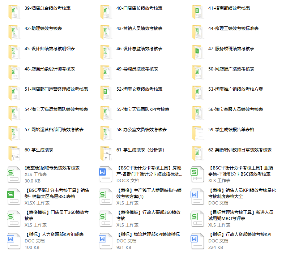Viewport: 290px width, 254px height.
Task: Click file name 【指标】物流管理部KPI绩效指标
Action: click(148, 234)
